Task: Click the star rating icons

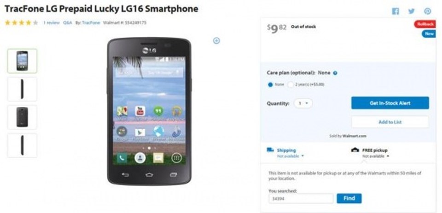Action: (22, 23)
